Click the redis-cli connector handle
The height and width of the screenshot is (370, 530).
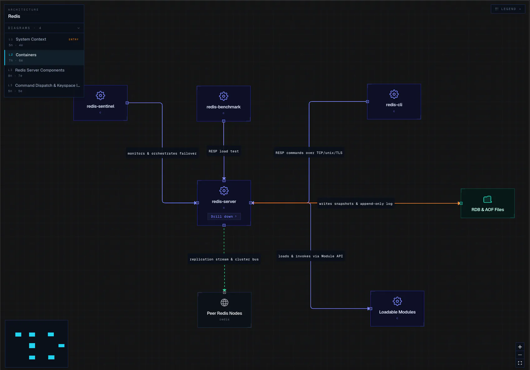coord(368,101)
